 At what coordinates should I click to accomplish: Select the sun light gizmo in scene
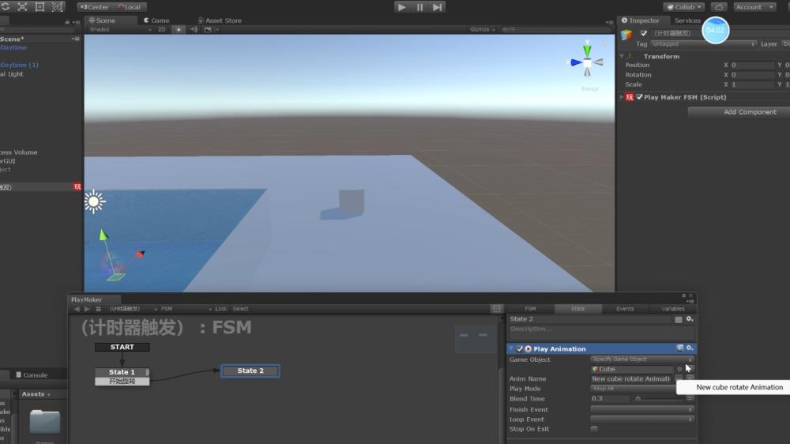pos(94,201)
